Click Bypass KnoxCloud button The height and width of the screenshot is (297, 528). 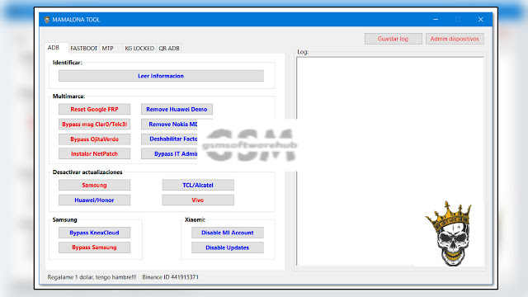(94, 233)
